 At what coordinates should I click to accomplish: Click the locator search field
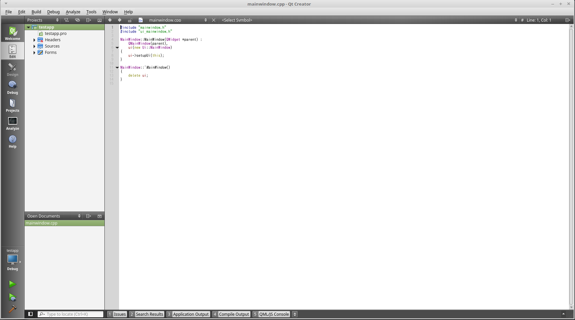[71, 314]
